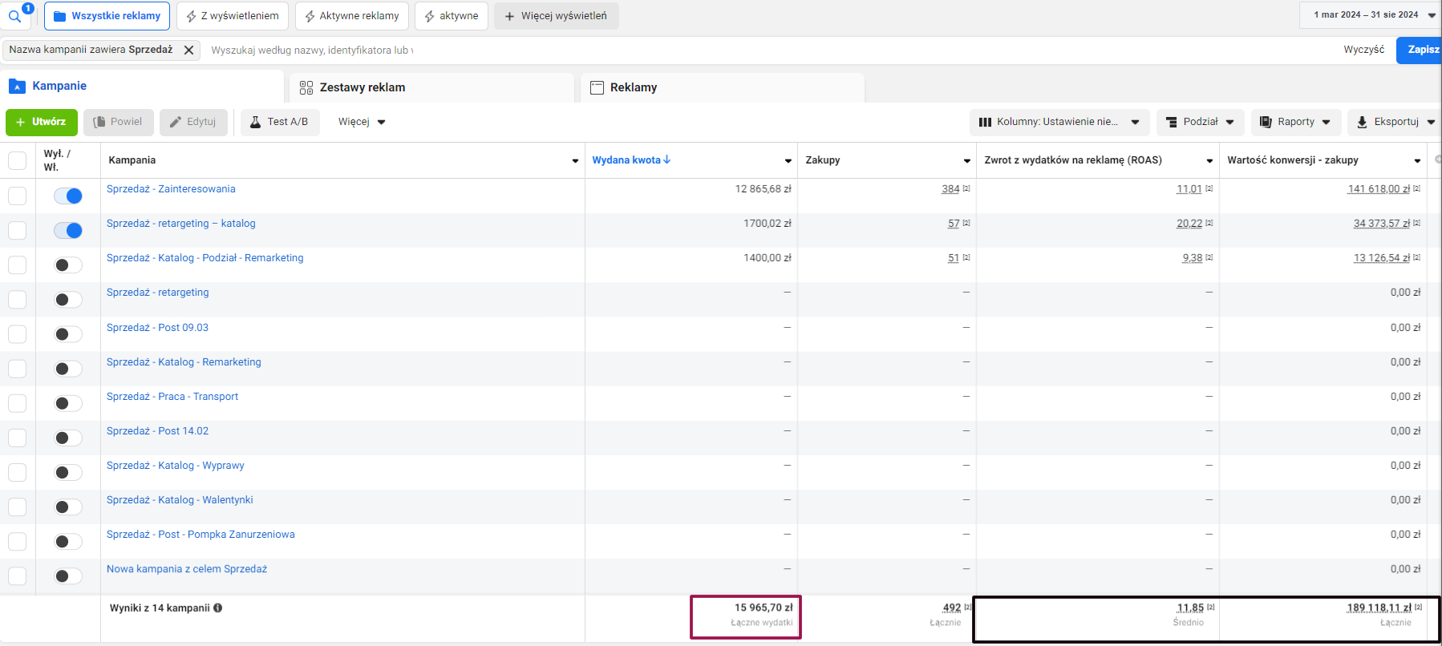
Task: Click the attribution icon beside 384 purchases
Action: click(966, 188)
